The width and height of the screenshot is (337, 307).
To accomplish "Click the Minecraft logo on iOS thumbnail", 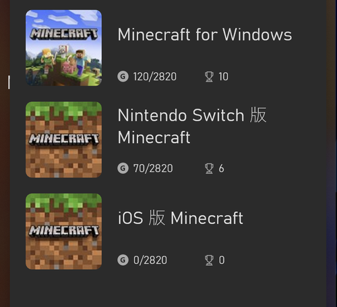I will [x=64, y=231].
